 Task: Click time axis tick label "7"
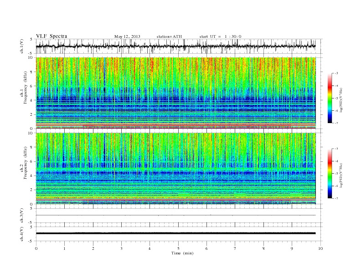pos(235,248)
